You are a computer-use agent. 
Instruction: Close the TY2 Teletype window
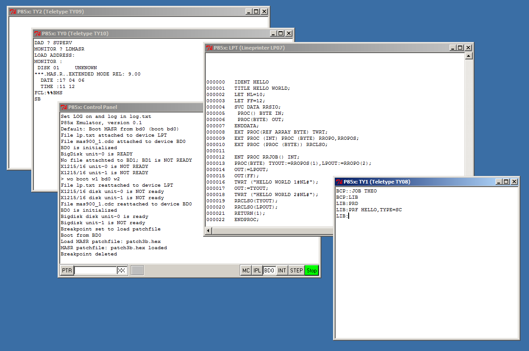(264, 12)
